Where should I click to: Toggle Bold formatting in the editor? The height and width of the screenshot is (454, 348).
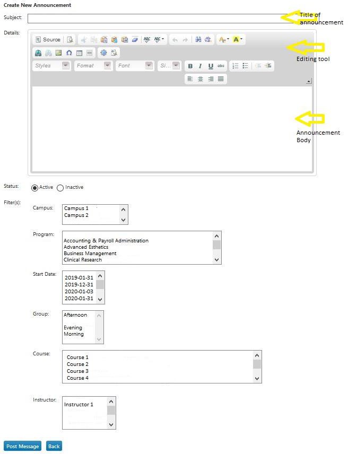click(190, 66)
